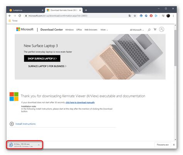Click Показать все downloads button
This screenshot has width=183, height=155.
coord(163,145)
